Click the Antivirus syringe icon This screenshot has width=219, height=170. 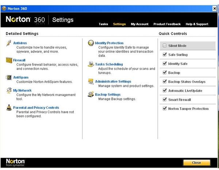point(9,43)
